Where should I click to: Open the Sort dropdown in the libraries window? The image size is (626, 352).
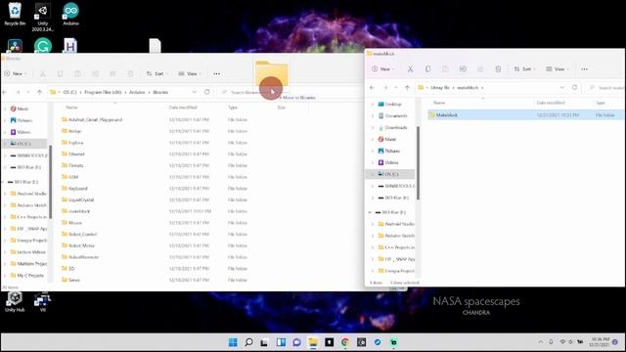point(156,74)
